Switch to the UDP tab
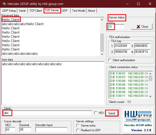 click(65, 11)
